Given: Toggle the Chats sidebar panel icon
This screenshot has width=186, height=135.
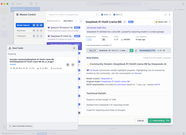Looking at the screenshot, I should point(13,4).
